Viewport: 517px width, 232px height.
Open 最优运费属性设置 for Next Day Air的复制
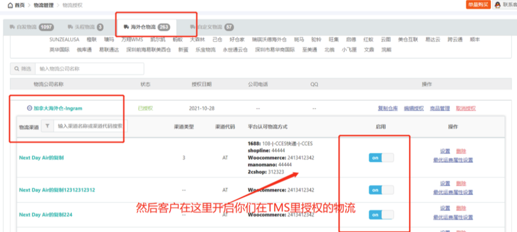pyautogui.click(x=453, y=160)
